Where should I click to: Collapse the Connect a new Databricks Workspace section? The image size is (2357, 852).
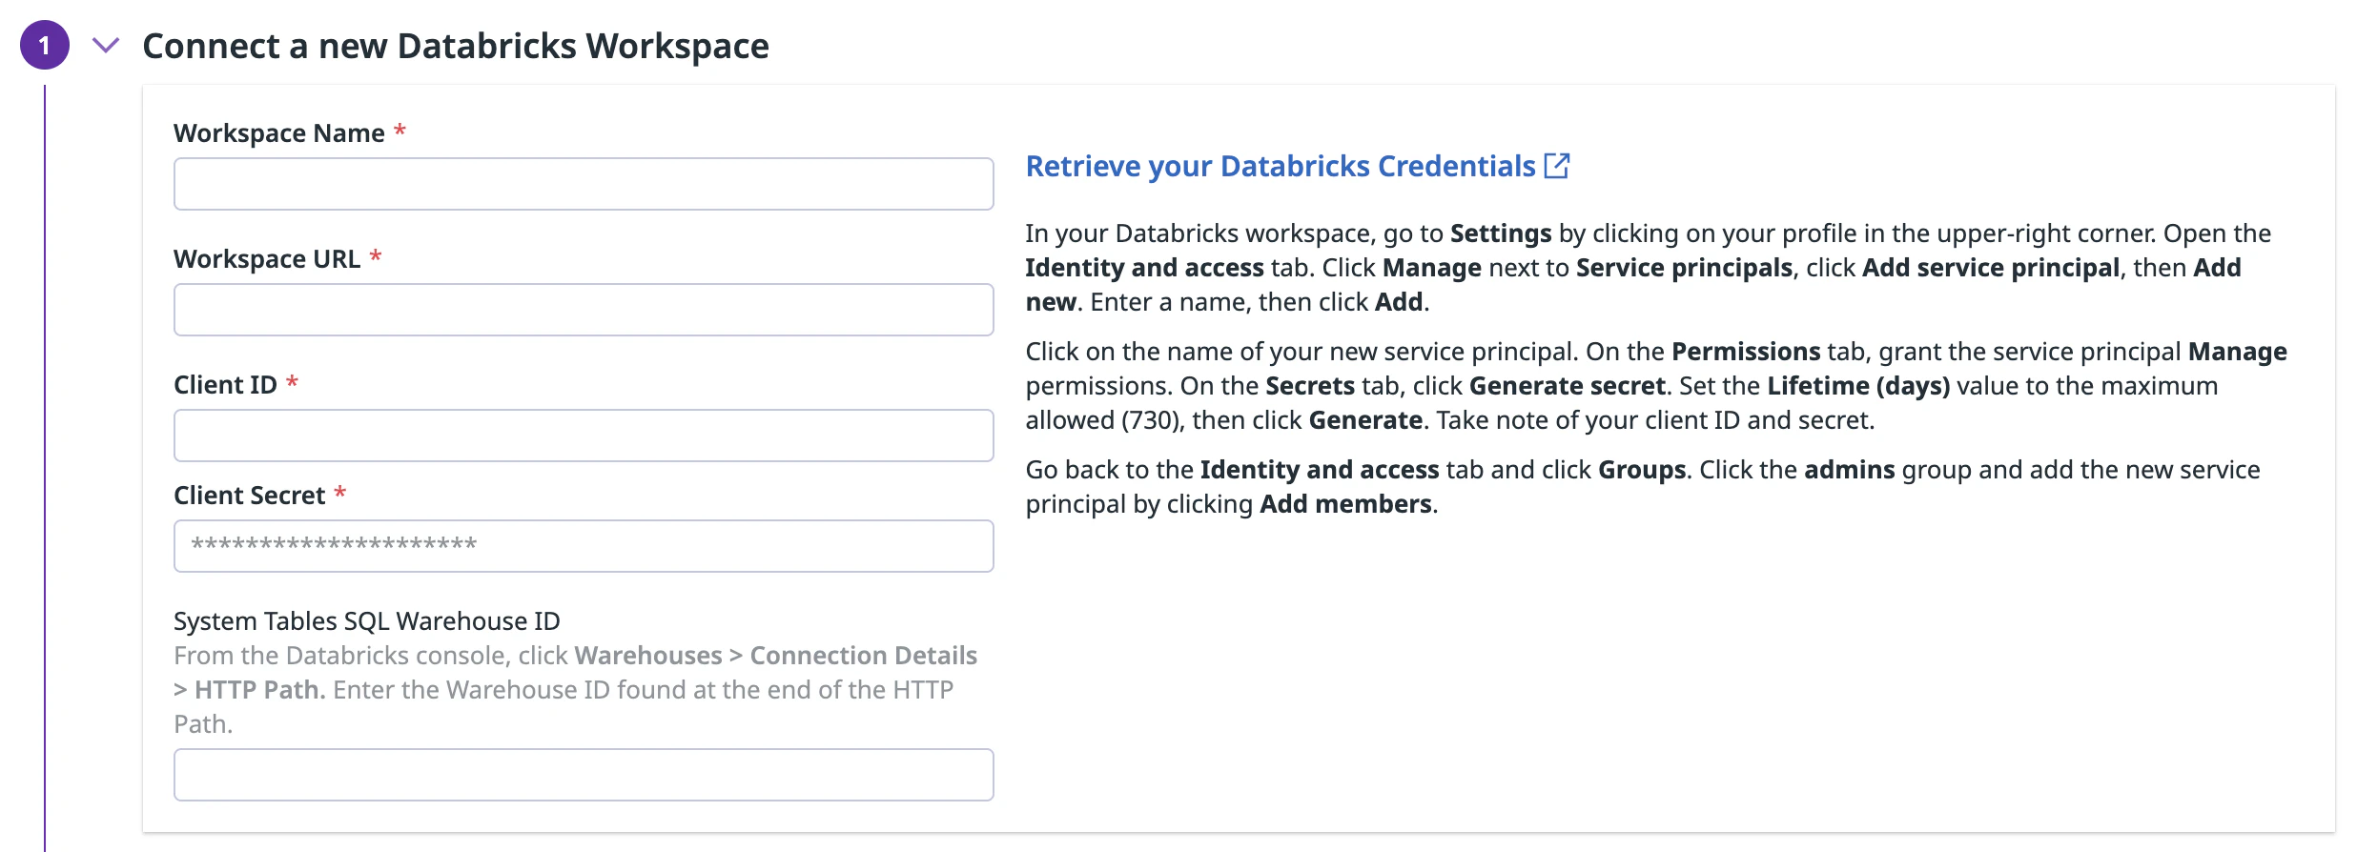point(106,46)
